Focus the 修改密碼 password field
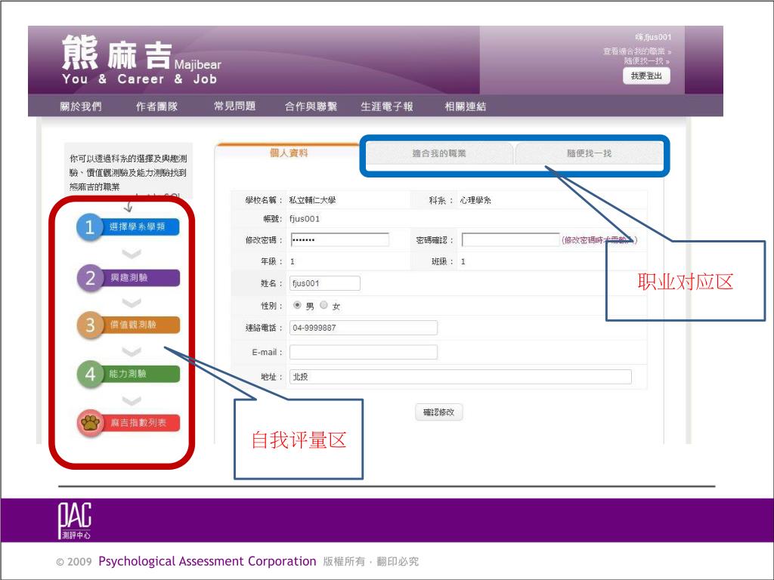774x580 pixels. (x=339, y=240)
